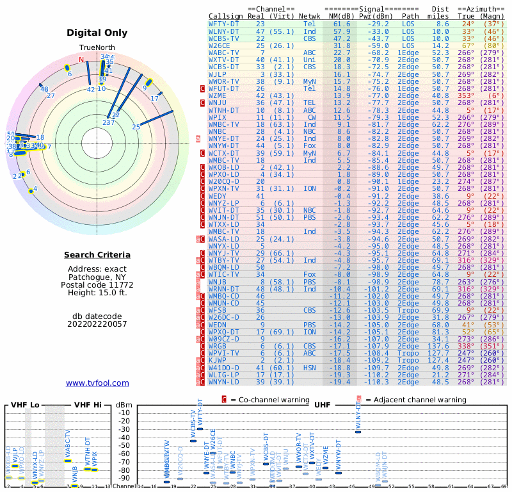Select the WTNH-DT callsign
This screenshot has width=512, height=492.
pos(223,110)
